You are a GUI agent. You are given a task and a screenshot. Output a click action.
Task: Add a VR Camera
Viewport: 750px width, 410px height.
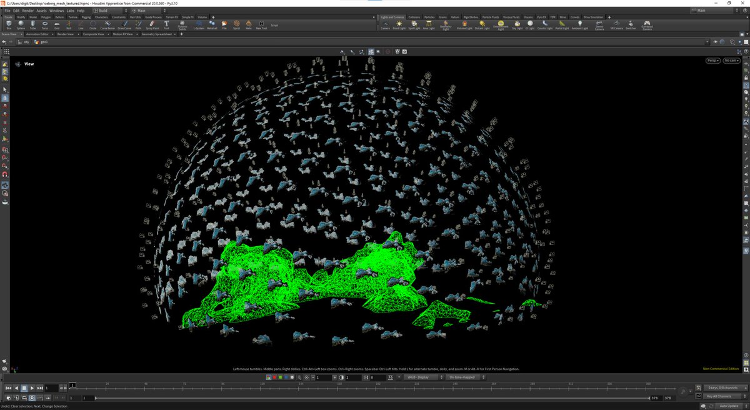tap(616, 25)
